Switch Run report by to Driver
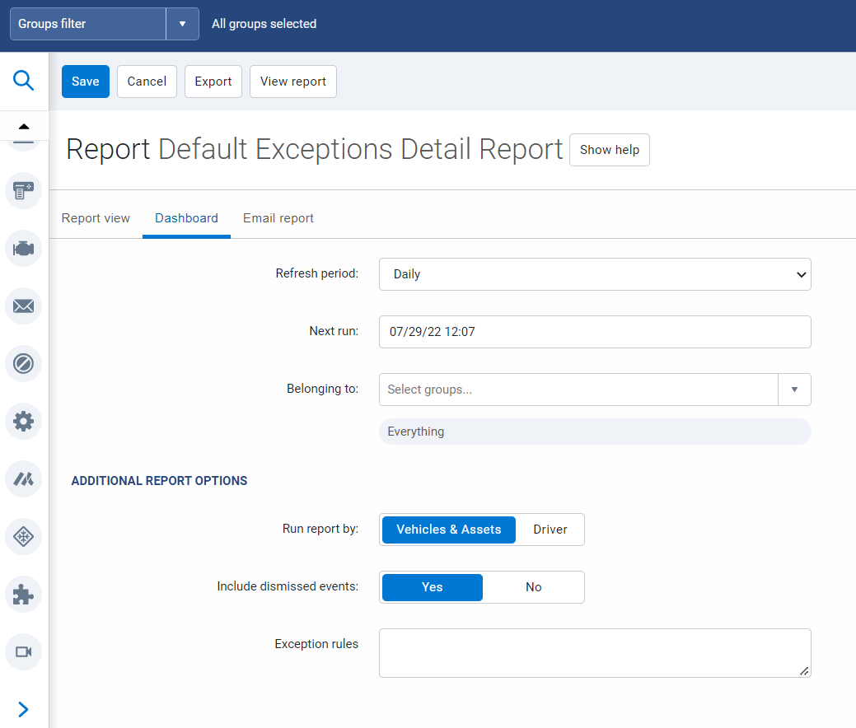The width and height of the screenshot is (856, 728). 550,530
